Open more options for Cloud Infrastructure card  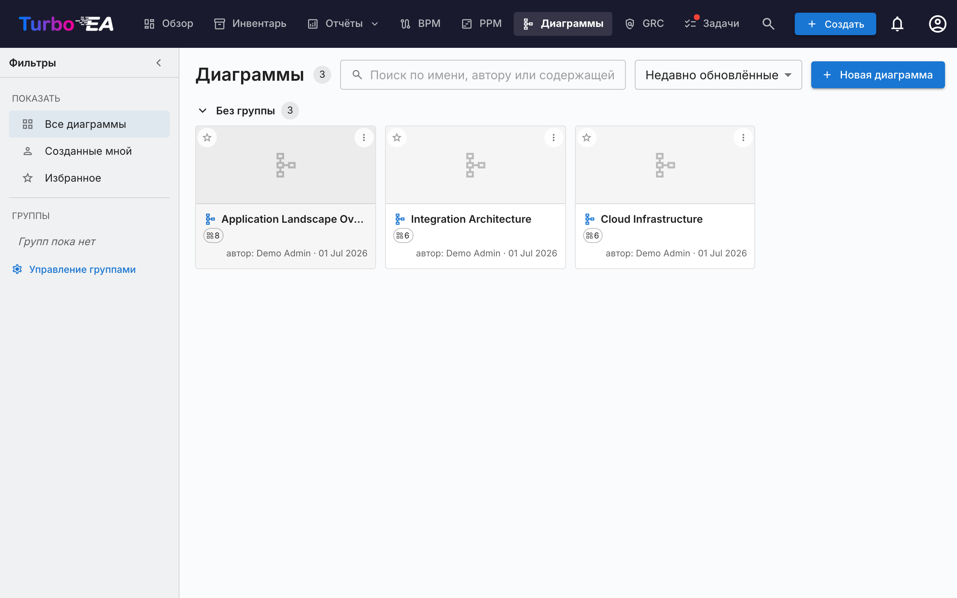point(743,138)
